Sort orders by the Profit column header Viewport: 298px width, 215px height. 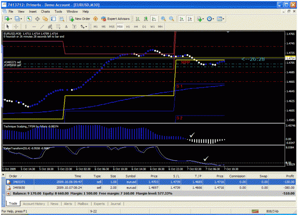tap(290, 176)
